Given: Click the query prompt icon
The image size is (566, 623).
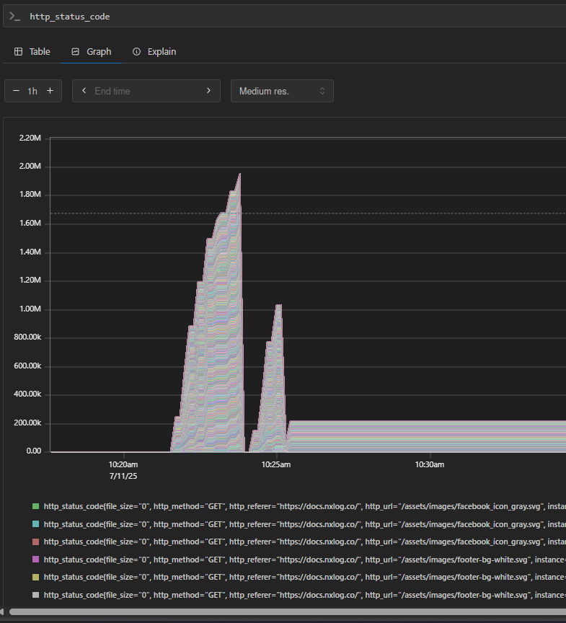Looking at the screenshot, I should [14, 16].
